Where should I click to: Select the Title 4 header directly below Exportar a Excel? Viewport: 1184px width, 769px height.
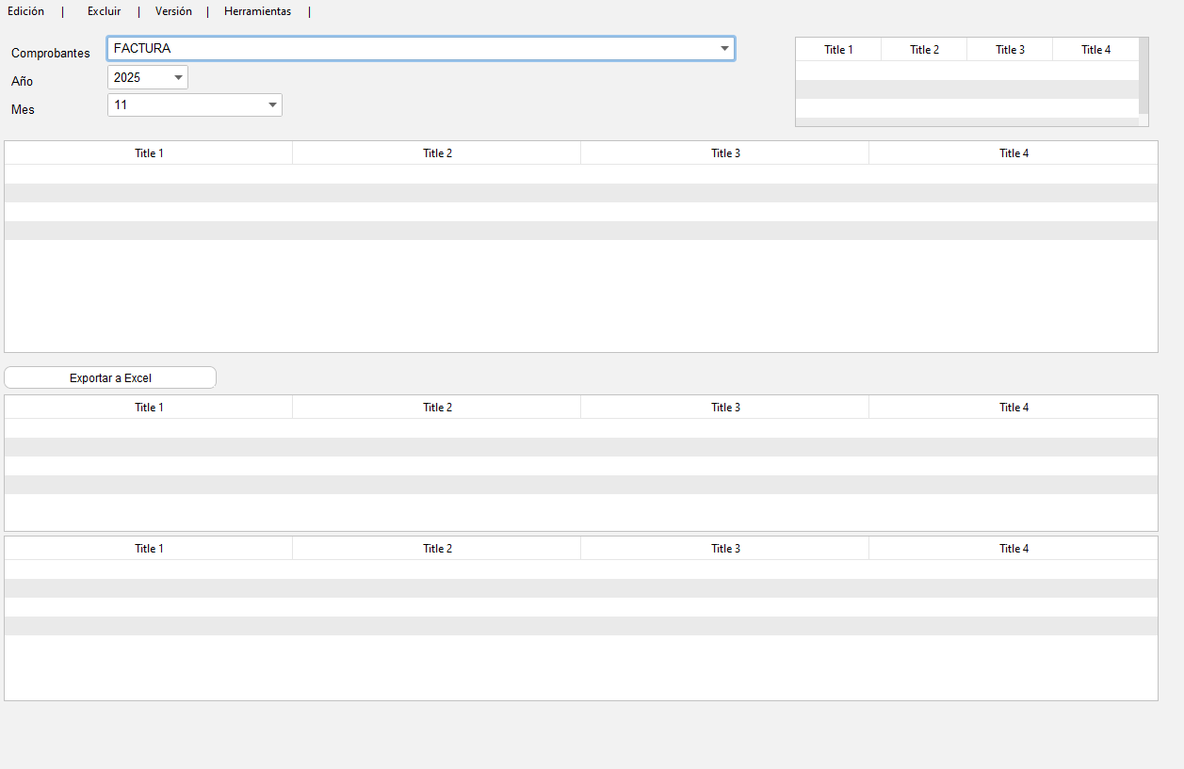(1014, 408)
